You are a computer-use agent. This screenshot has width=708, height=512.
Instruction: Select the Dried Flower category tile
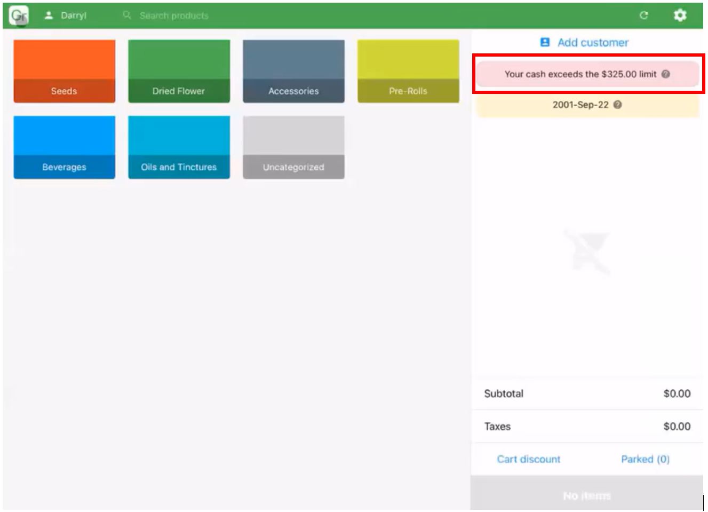click(x=179, y=71)
